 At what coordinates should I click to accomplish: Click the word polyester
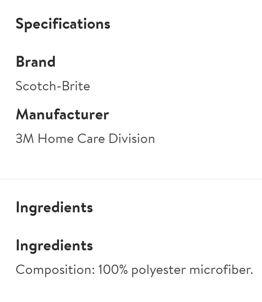[159, 270]
